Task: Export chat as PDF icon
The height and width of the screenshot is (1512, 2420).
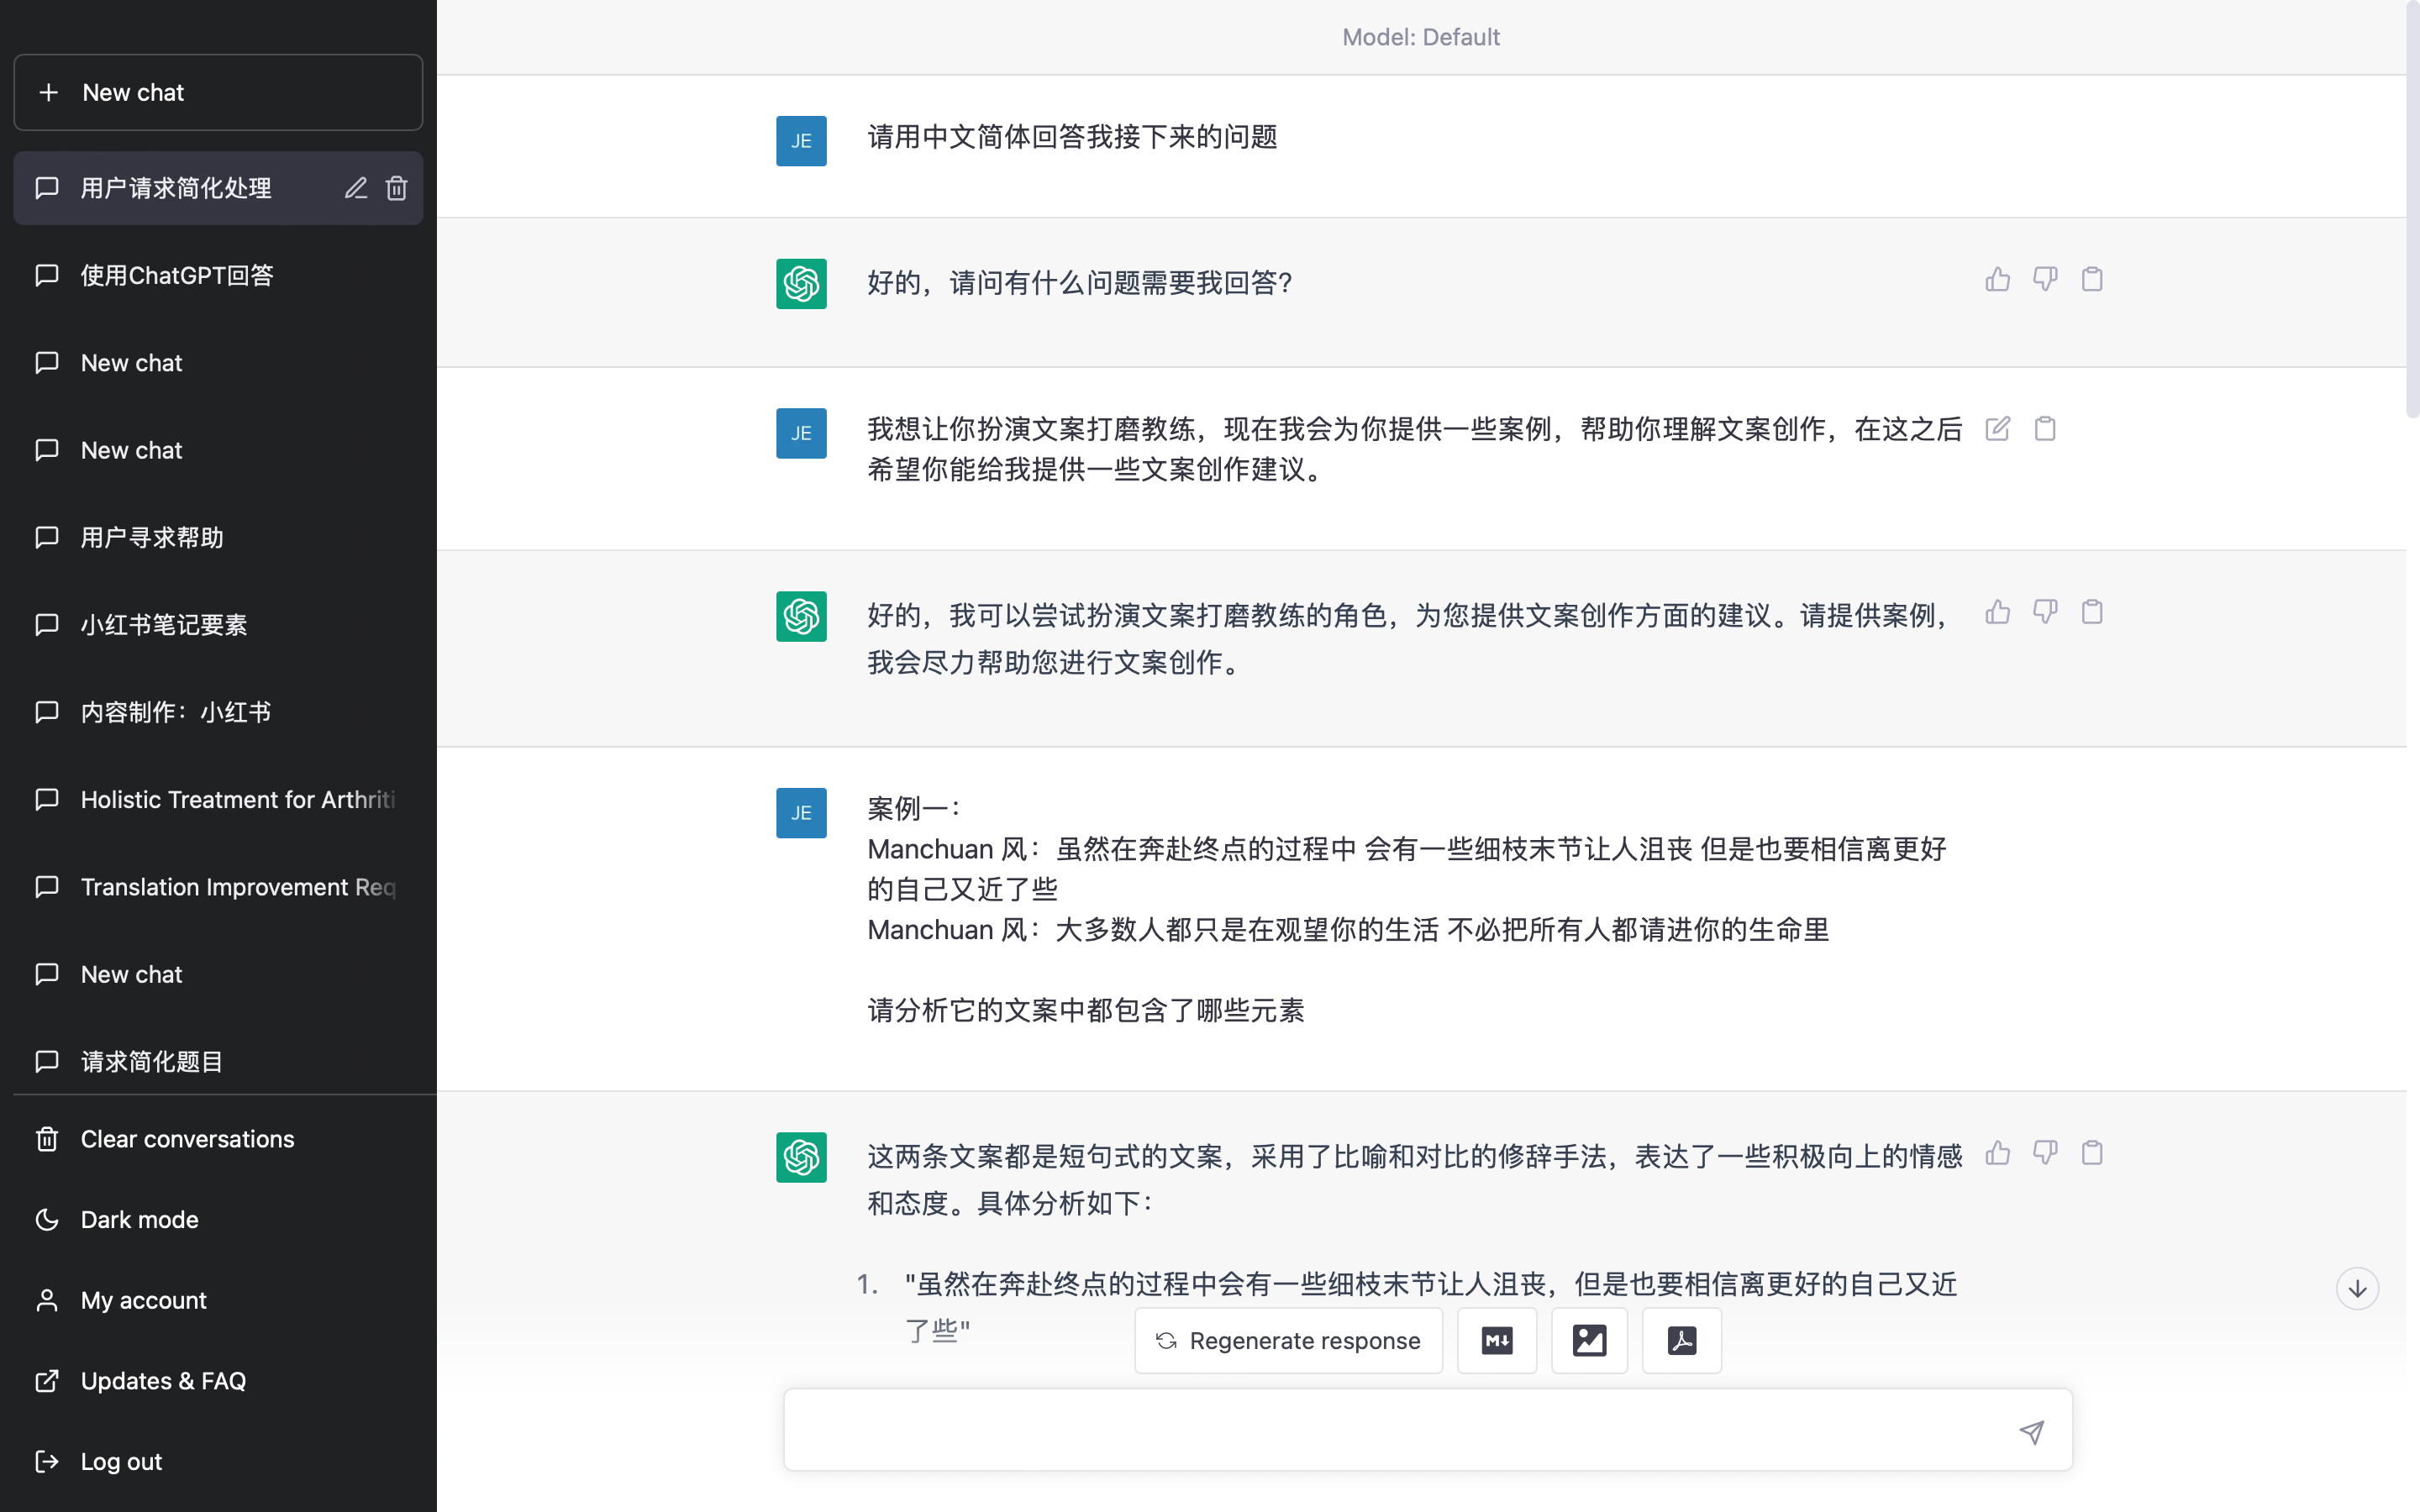Action: pyautogui.click(x=1682, y=1340)
